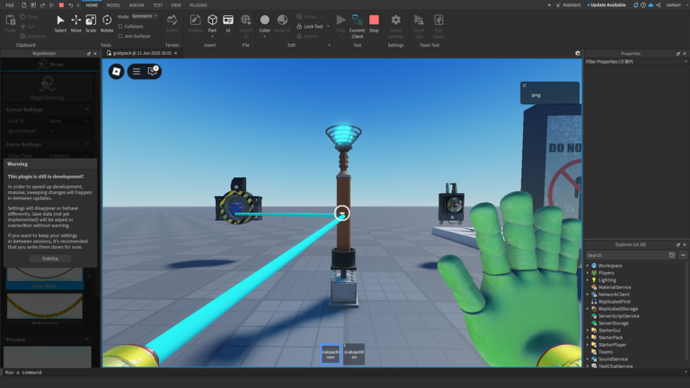Open the in-game hamburger menu
Screen dimensions: 690x388
click(x=137, y=71)
